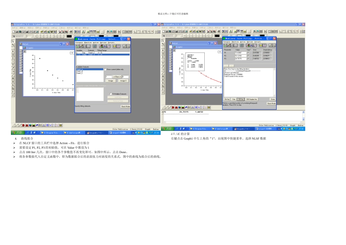Viewport: 346px width, 245px height.
Task: Enable Fit Multiple Datasets checkbox
Action: (111, 94)
